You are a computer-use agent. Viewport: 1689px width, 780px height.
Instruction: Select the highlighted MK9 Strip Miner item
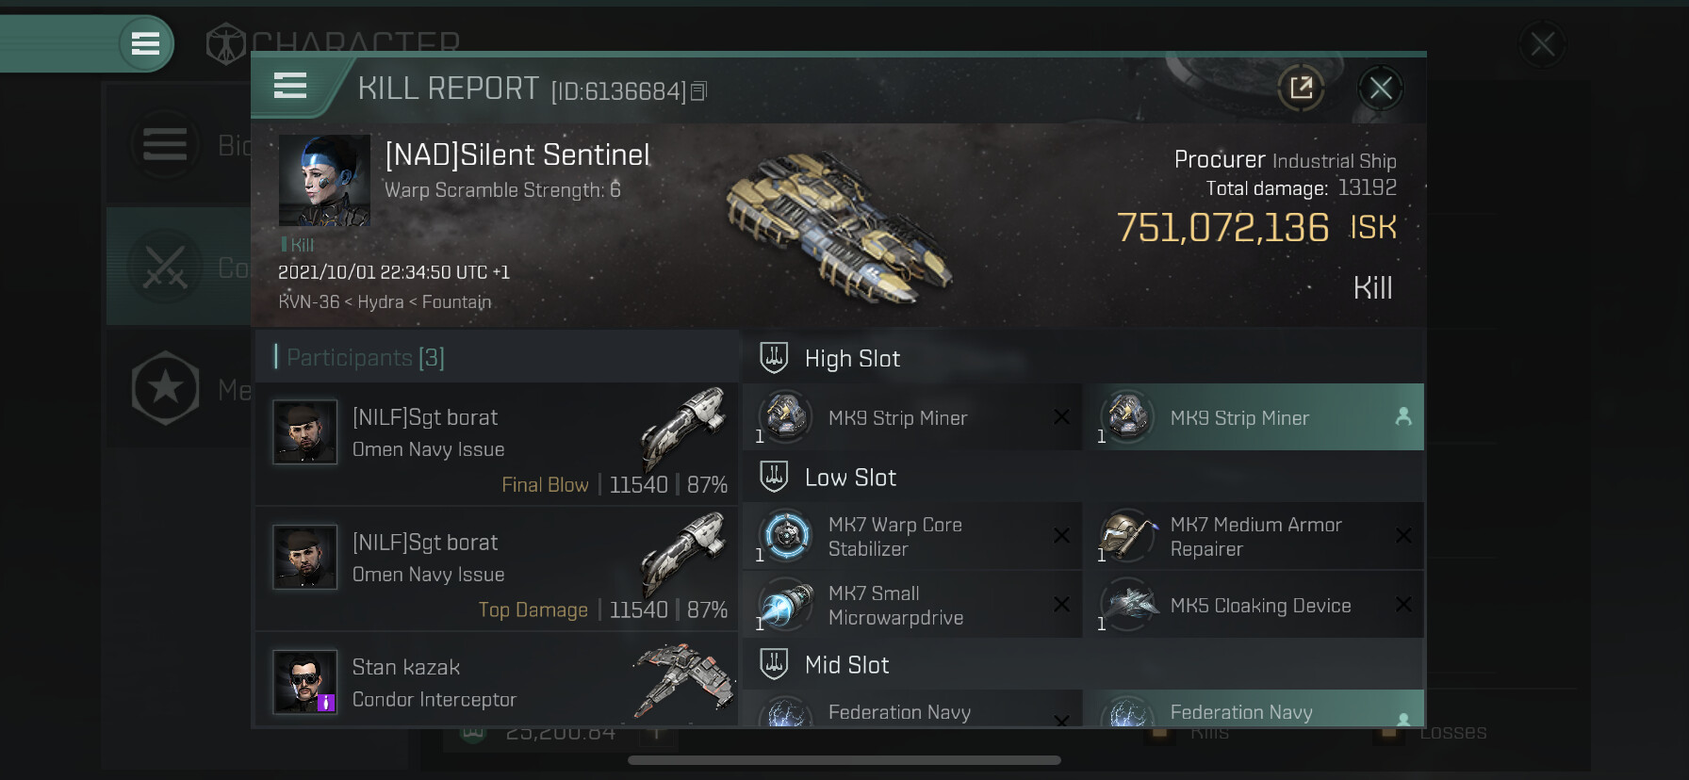point(1239,418)
